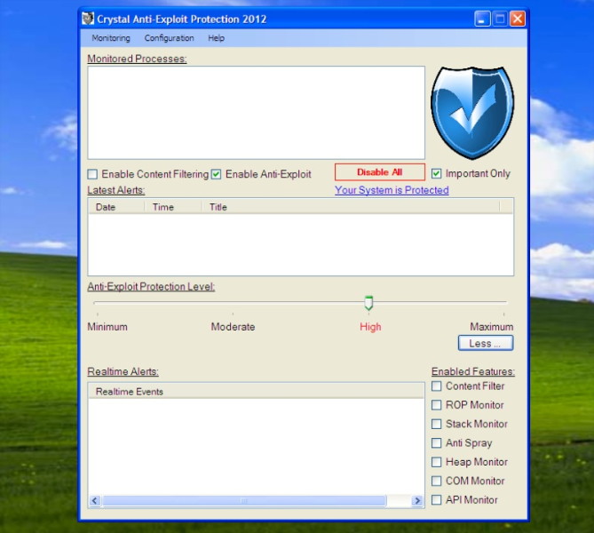Open the Help menu

coord(216,38)
